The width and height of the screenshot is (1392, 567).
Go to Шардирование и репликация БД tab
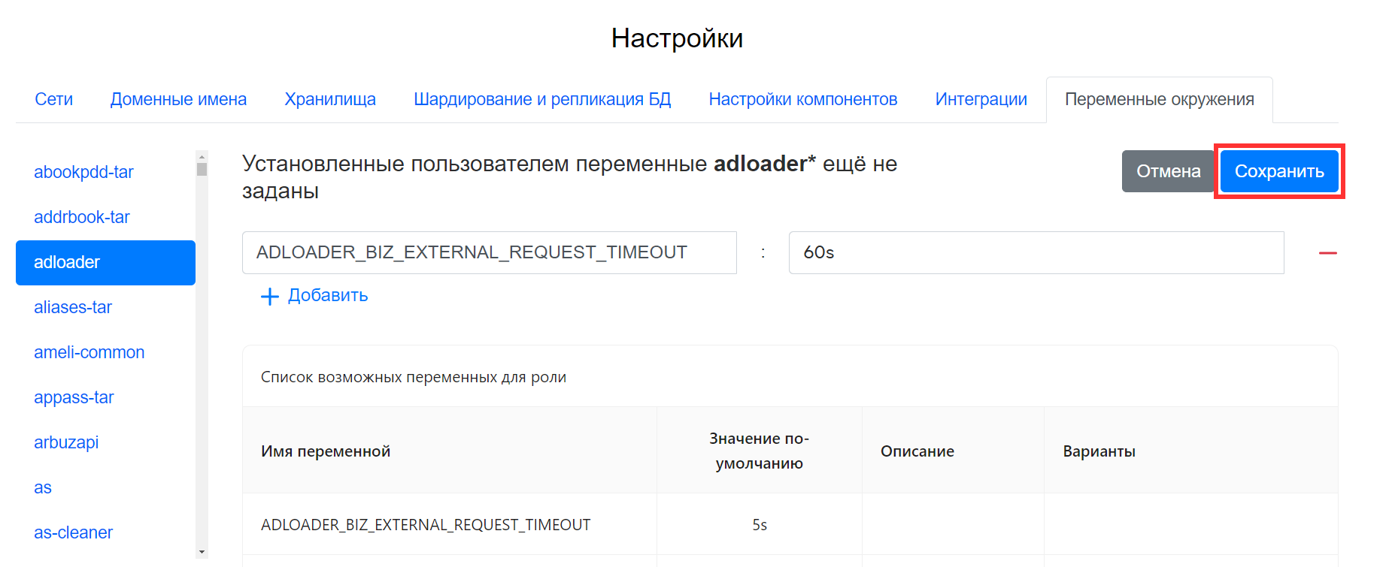tap(541, 99)
